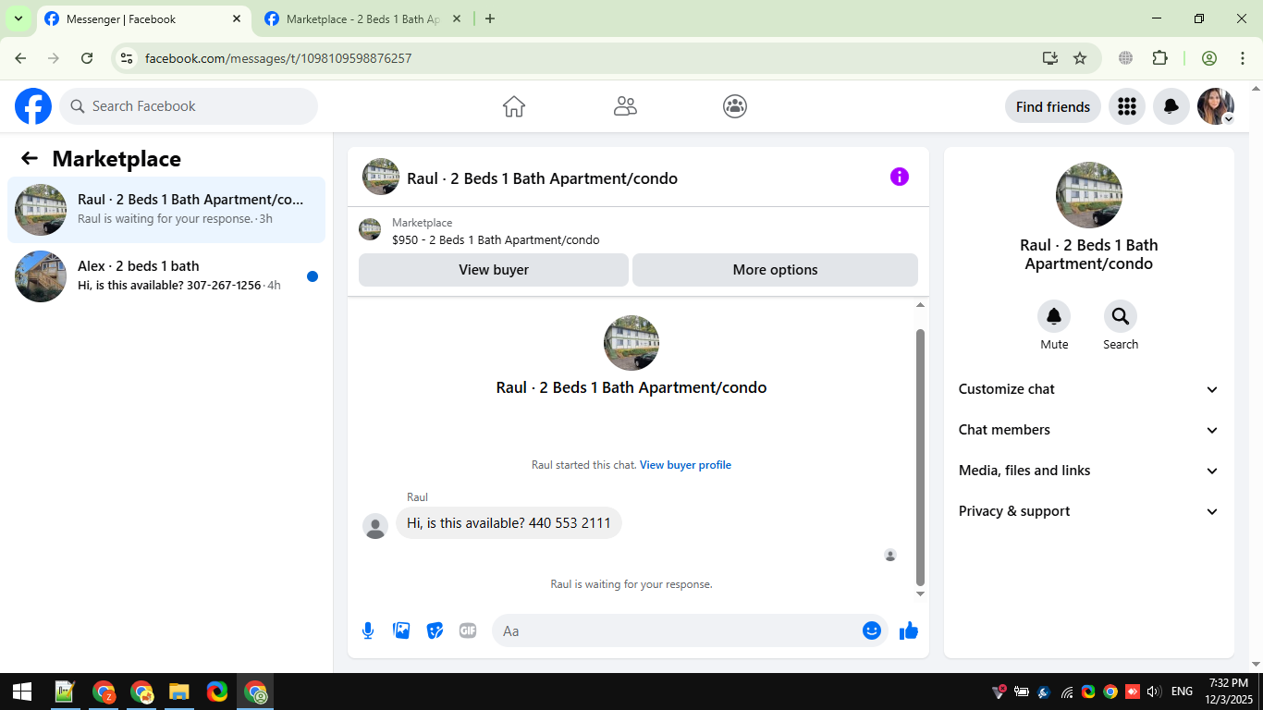Send a thumbs-up like
Viewport: 1263px width, 710px height.
(x=909, y=630)
